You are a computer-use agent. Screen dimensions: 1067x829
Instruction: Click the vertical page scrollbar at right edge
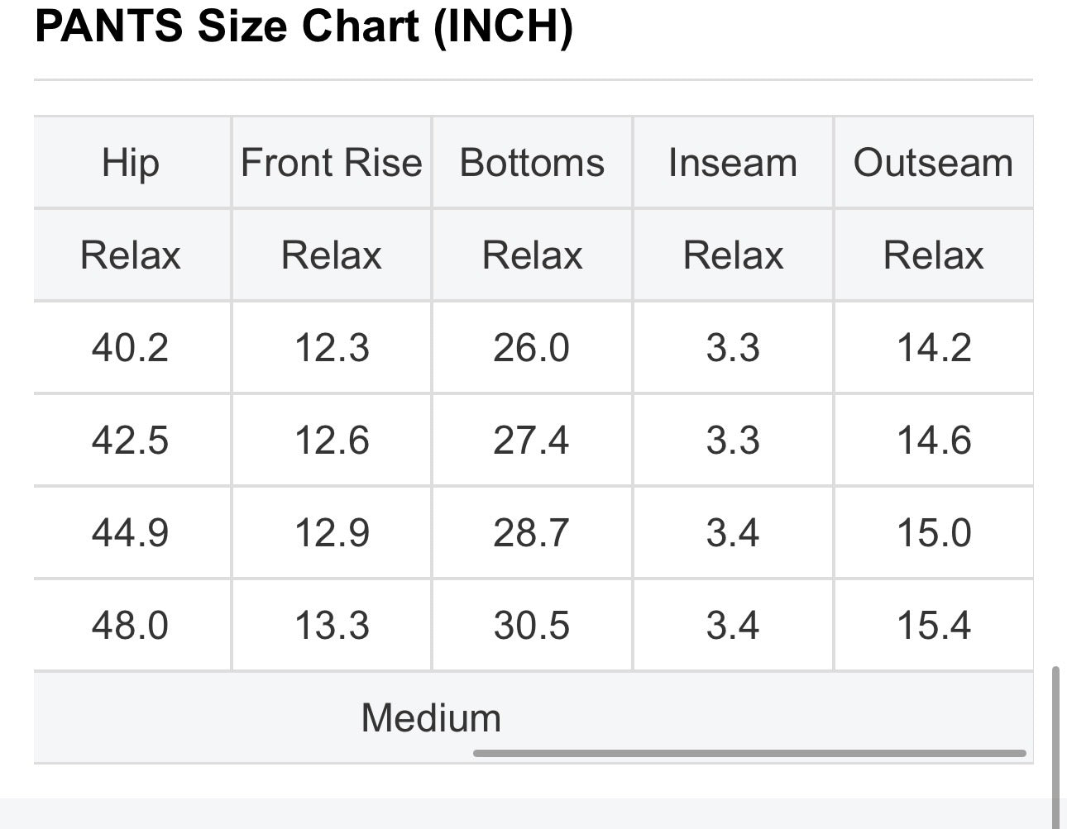1055,746
